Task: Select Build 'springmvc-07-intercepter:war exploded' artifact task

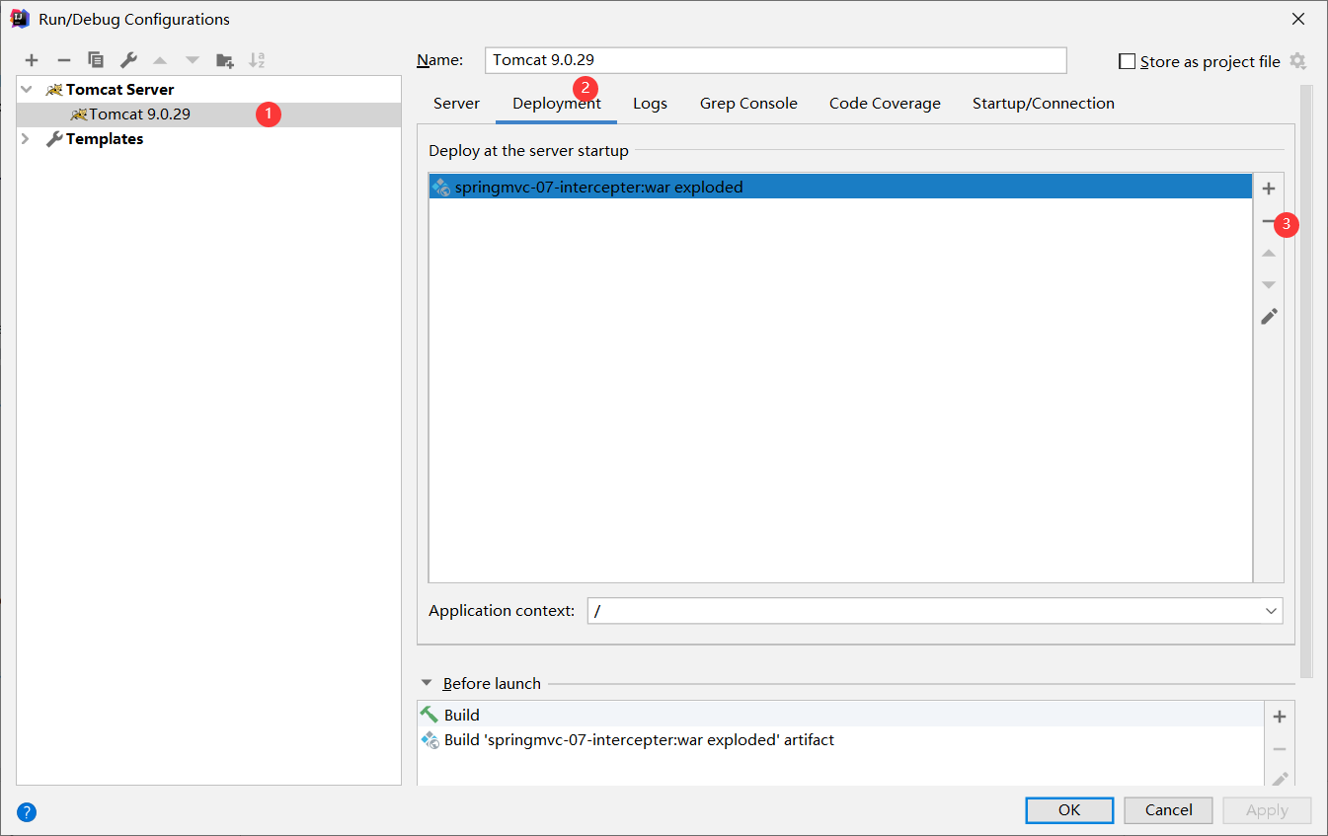Action: click(x=840, y=739)
